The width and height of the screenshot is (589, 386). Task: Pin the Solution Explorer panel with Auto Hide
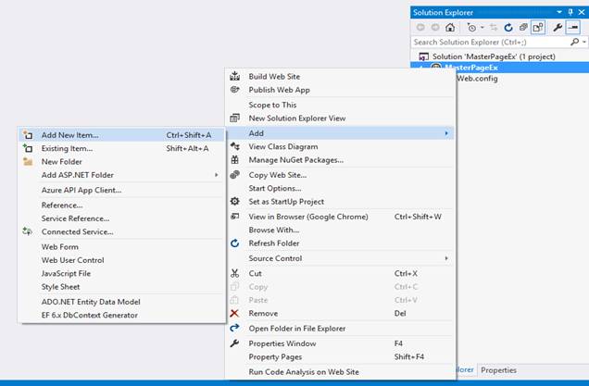570,11
